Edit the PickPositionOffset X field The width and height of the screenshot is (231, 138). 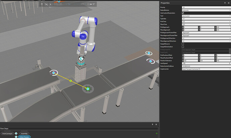click(190, 55)
